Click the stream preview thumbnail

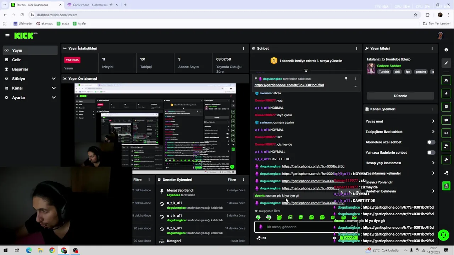pyautogui.click(x=155, y=129)
